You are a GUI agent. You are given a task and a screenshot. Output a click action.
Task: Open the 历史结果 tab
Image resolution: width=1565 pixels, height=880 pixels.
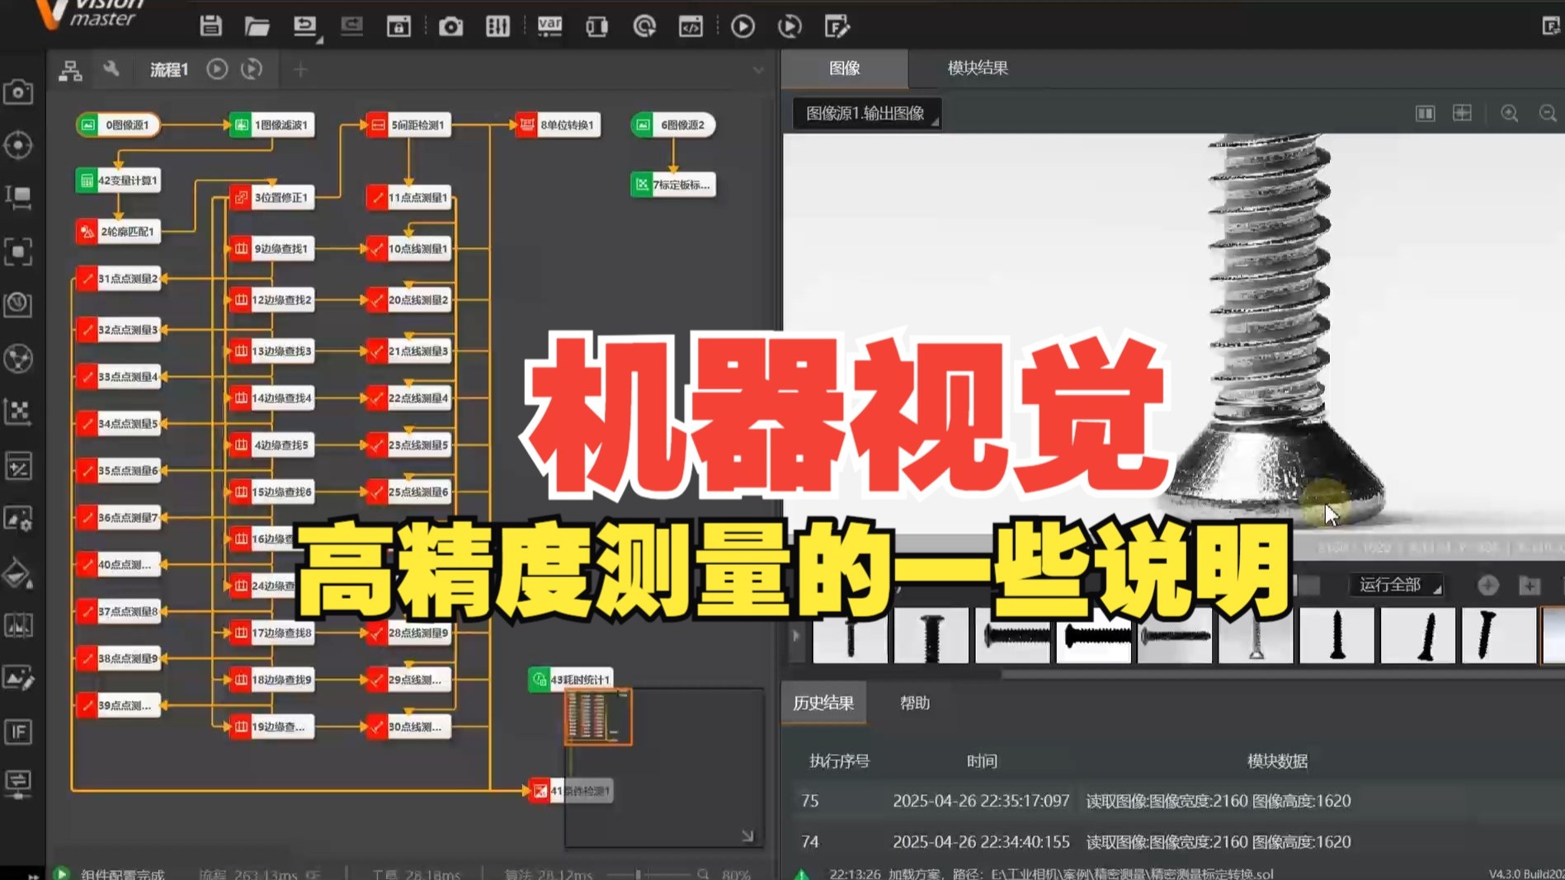point(823,703)
